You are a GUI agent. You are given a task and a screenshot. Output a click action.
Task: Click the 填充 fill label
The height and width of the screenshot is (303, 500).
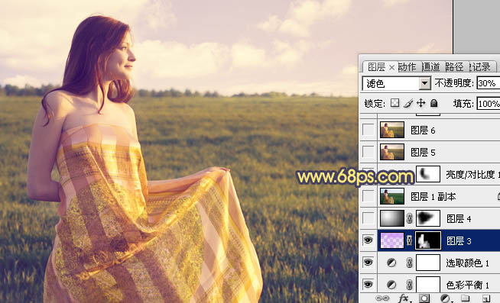[x=463, y=104]
